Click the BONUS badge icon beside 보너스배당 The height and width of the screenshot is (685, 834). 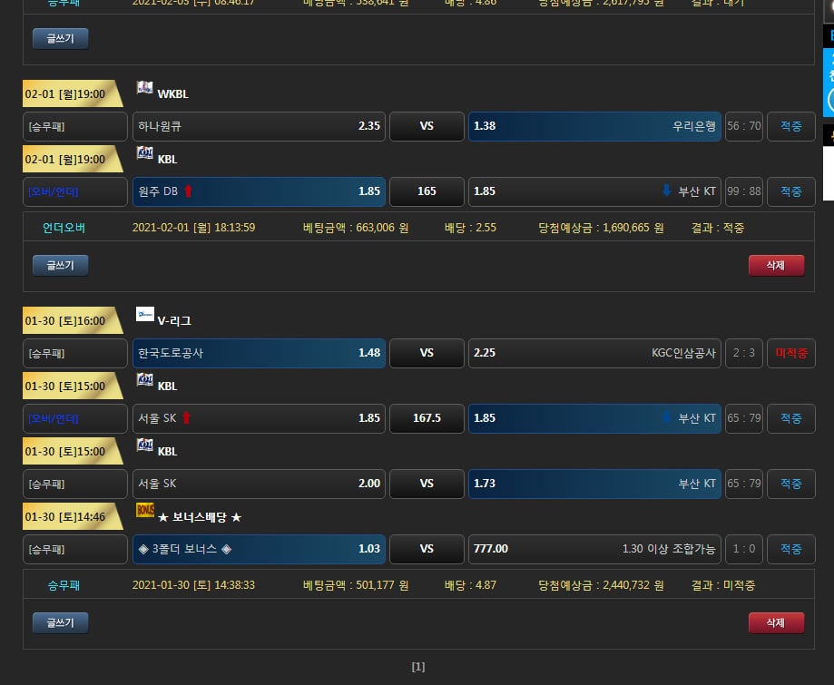point(144,511)
